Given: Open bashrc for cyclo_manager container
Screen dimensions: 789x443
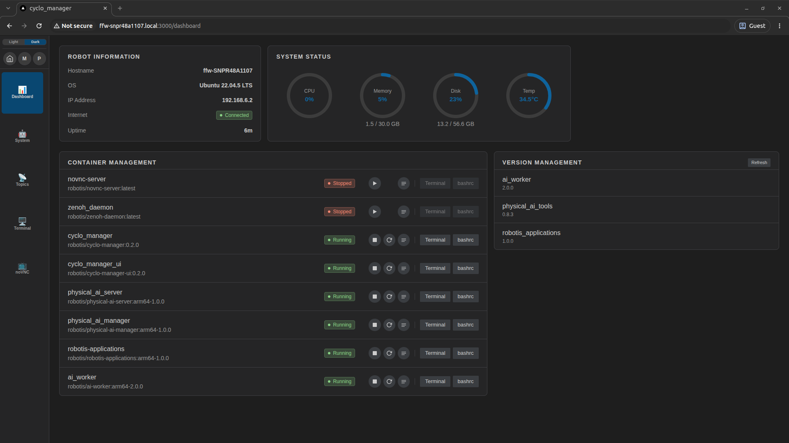Looking at the screenshot, I should 465,240.
